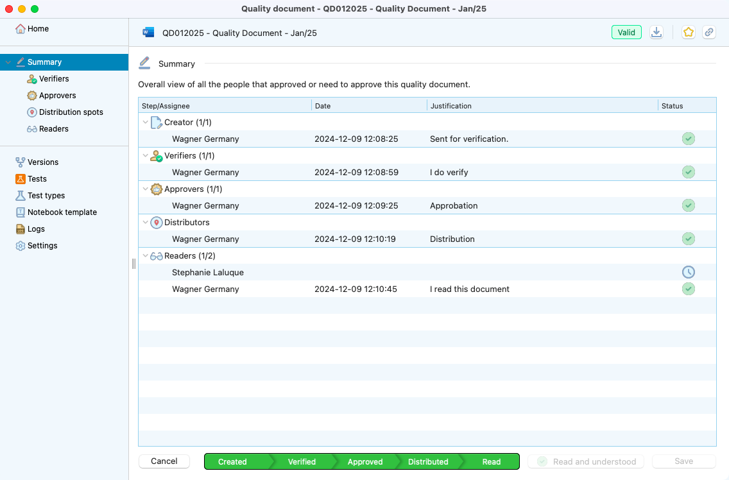This screenshot has height=480, width=729.
Task: Collapse the Approvers (1/1) group
Action: [146, 189]
